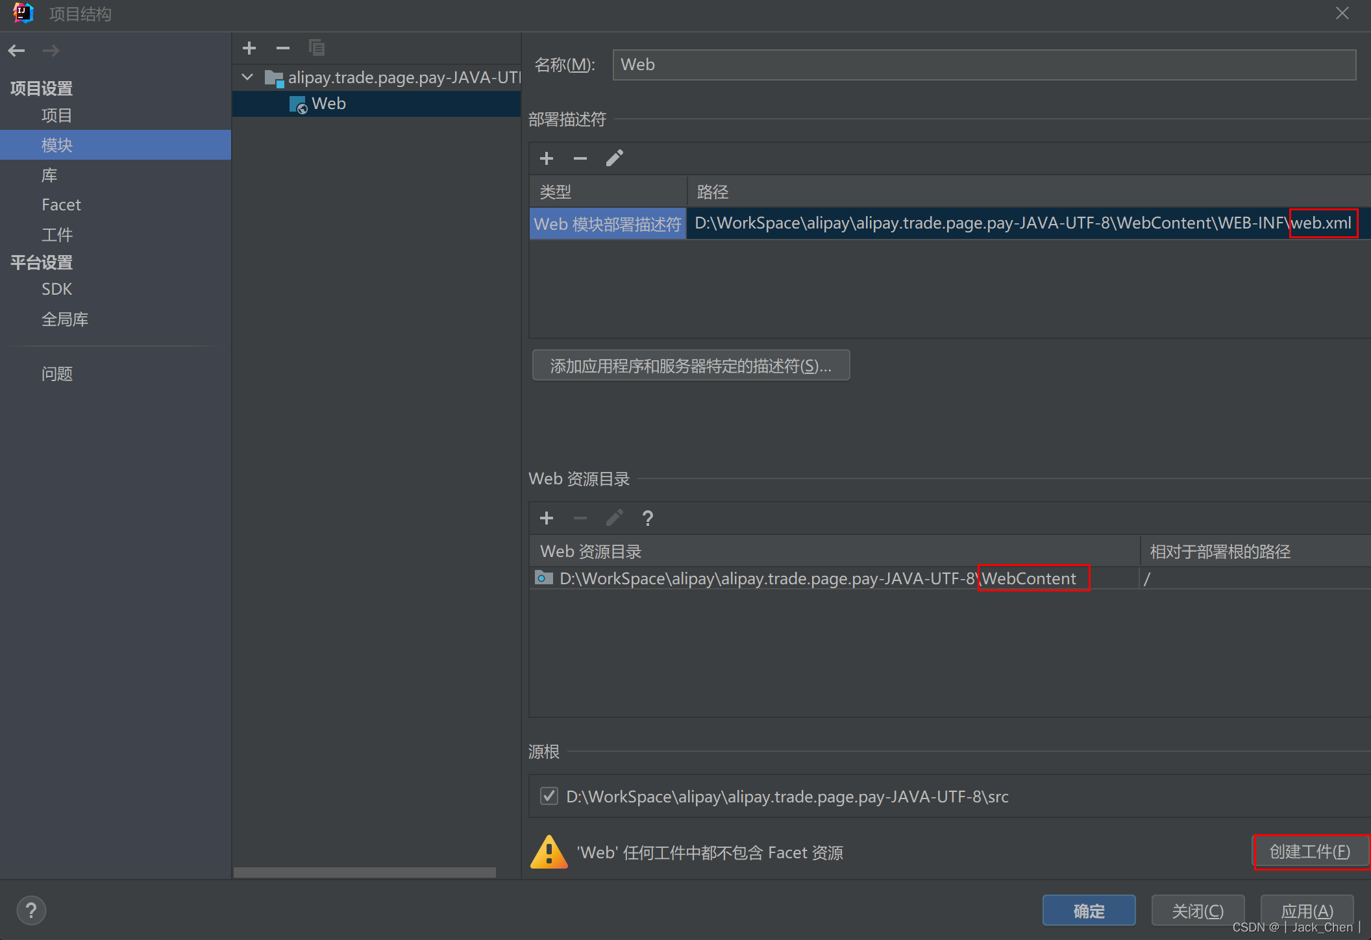Click the WebContent folder icon in table
The height and width of the screenshot is (940, 1371).
[x=543, y=578]
